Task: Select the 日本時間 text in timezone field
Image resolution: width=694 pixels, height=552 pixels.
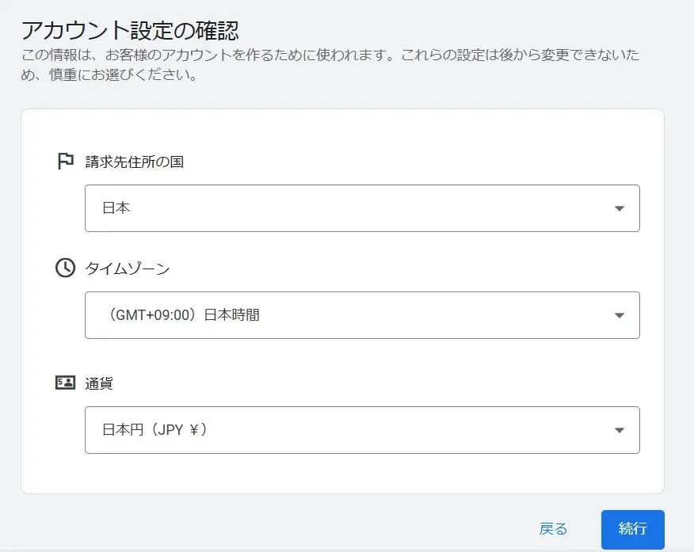Action: click(x=232, y=315)
